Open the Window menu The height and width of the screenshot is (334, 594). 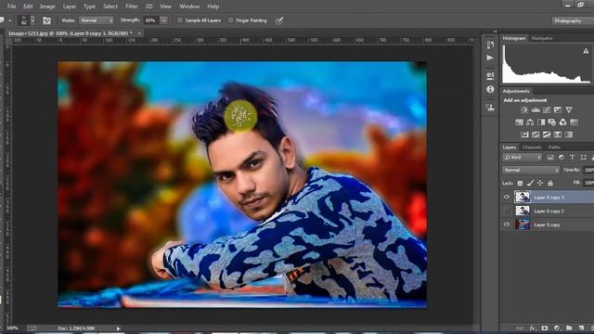pyautogui.click(x=189, y=6)
